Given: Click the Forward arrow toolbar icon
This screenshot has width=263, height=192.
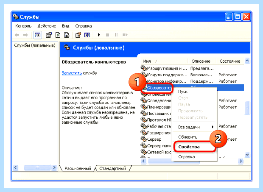Looking at the screenshot, I should pyautogui.click(x=25, y=35).
